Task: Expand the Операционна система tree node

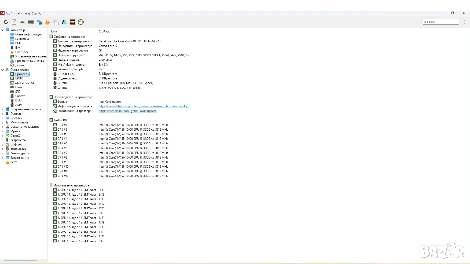Action: pos(2,109)
